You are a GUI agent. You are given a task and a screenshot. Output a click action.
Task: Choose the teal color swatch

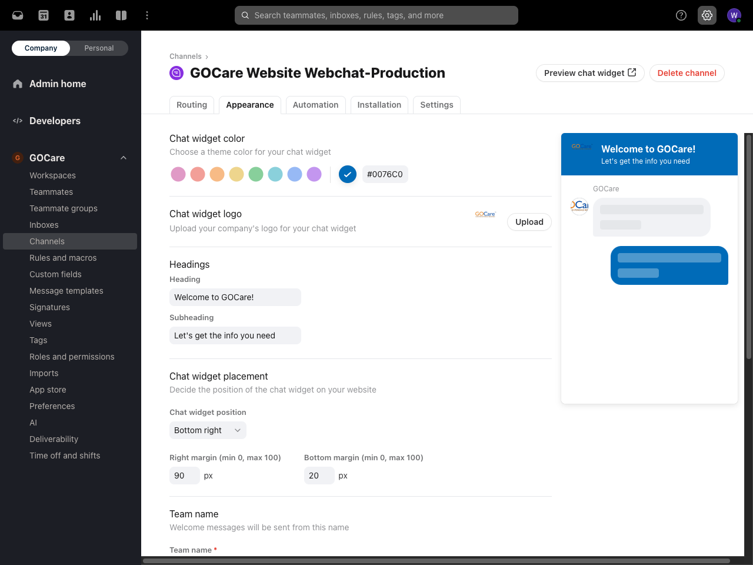[275, 174]
